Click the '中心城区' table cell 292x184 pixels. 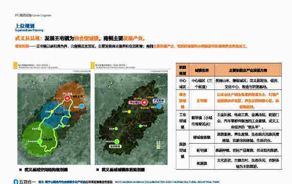(x=182, y=83)
